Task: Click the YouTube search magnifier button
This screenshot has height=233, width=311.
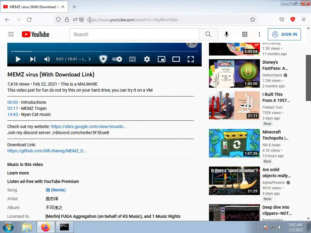Action: (208, 34)
